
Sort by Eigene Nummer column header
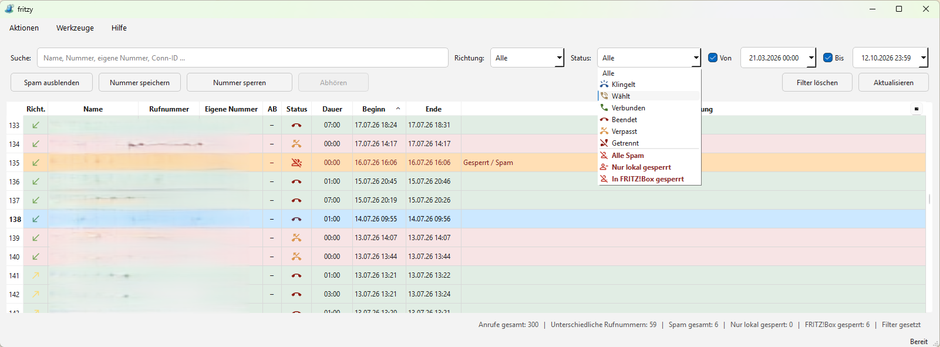coord(231,109)
